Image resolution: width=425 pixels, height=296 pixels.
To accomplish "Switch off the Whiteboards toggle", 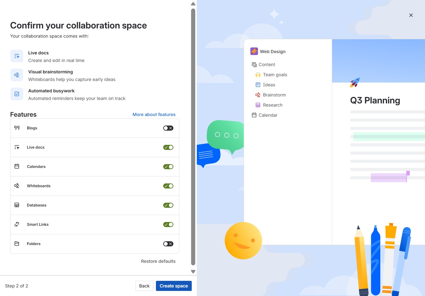I will click(x=168, y=186).
